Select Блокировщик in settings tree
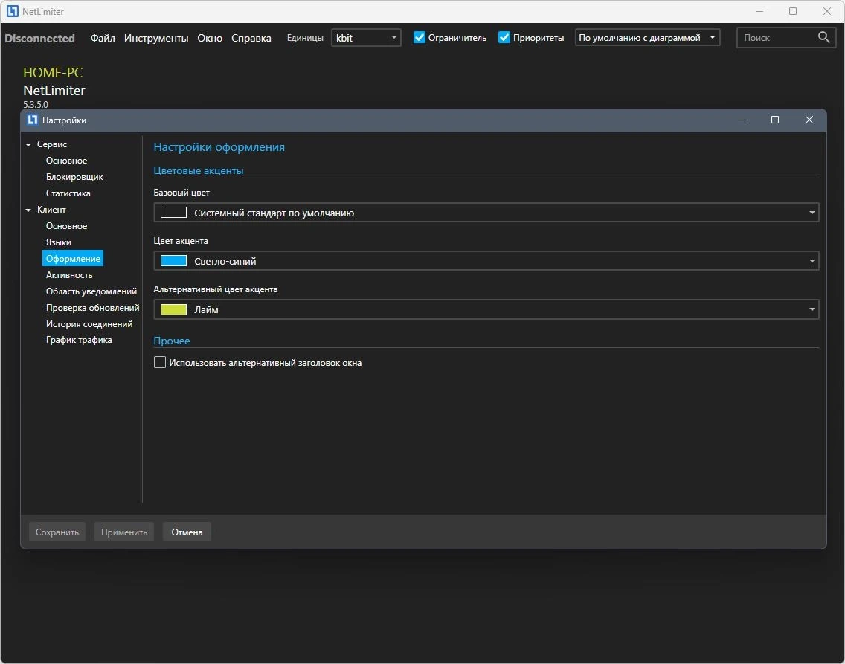Image resolution: width=845 pixels, height=664 pixels. click(x=74, y=177)
